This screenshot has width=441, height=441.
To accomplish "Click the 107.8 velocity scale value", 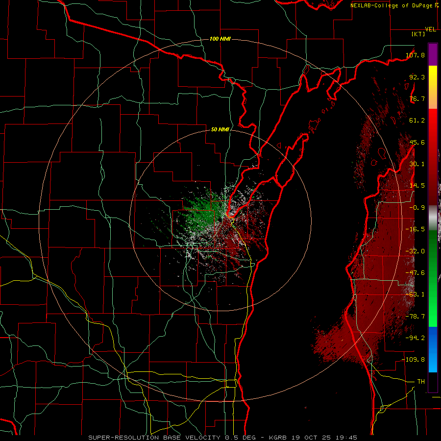I will point(415,55).
